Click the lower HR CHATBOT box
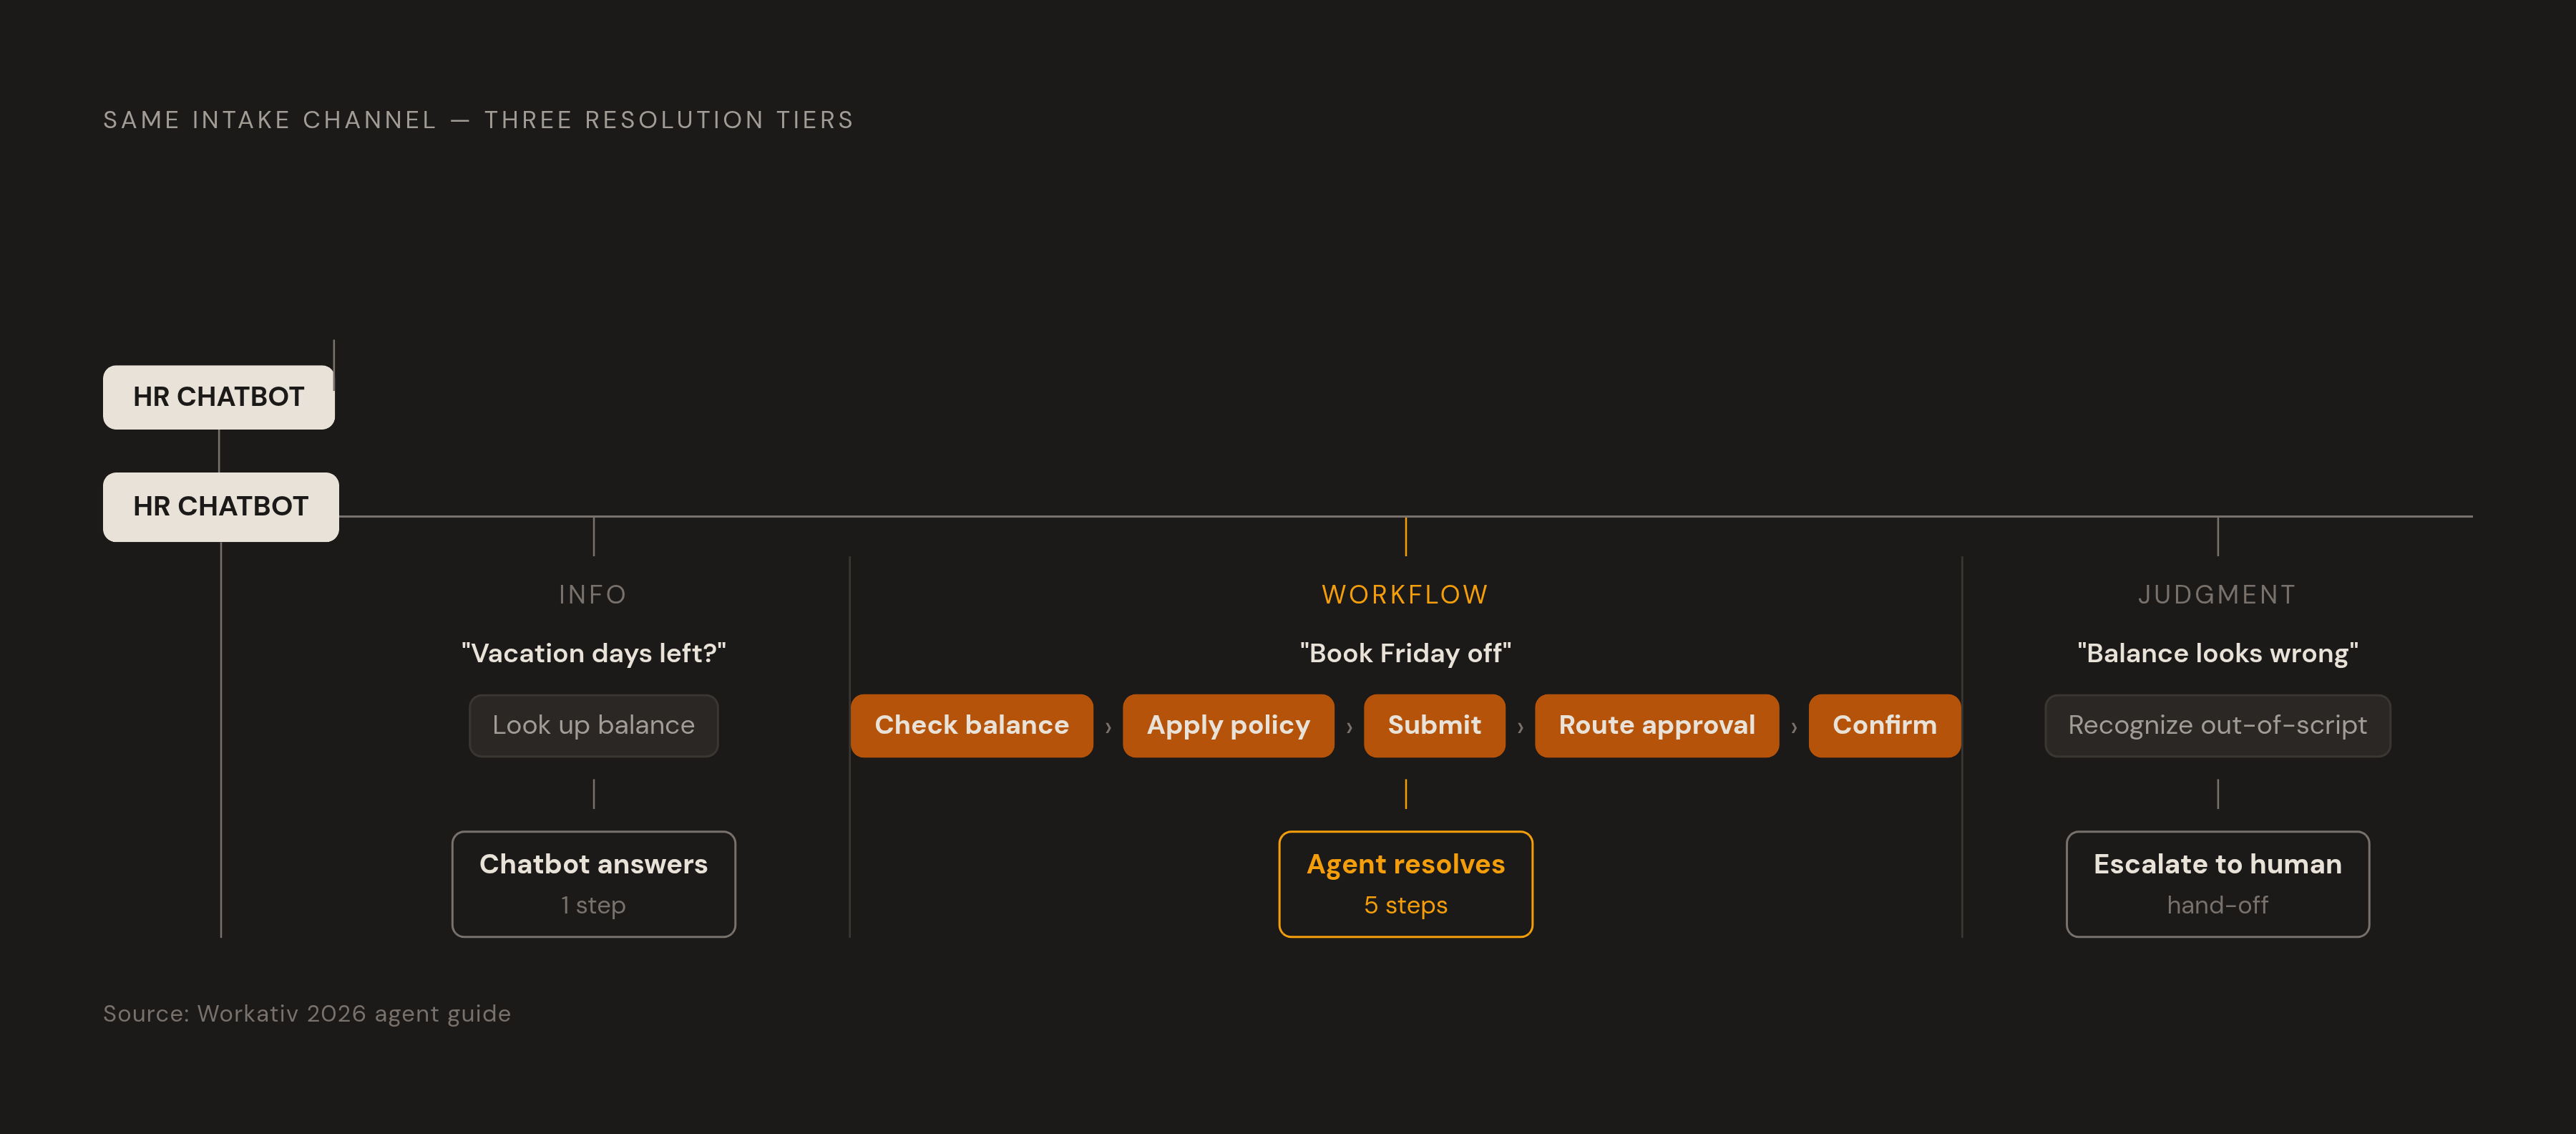The image size is (2576, 1134). (x=220, y=506)
